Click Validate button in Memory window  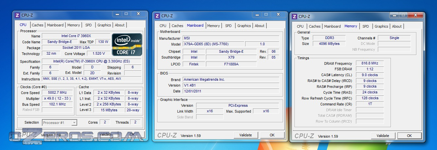coord(383,136)
